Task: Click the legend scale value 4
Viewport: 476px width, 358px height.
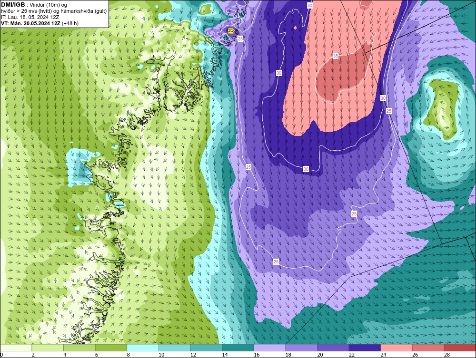Action: (x=65, y=355)
